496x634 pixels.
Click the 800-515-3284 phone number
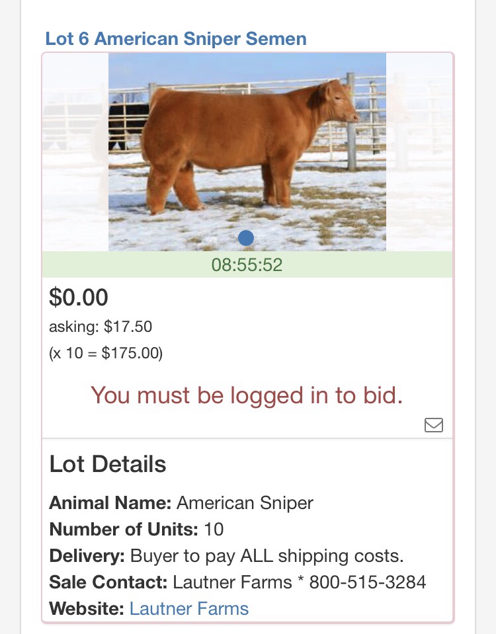[x=367, y=582]
